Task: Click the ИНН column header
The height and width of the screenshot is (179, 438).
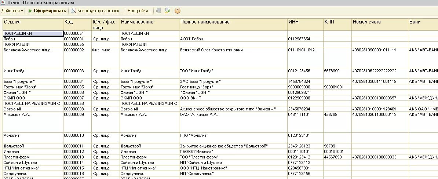Action: point(305,25)
